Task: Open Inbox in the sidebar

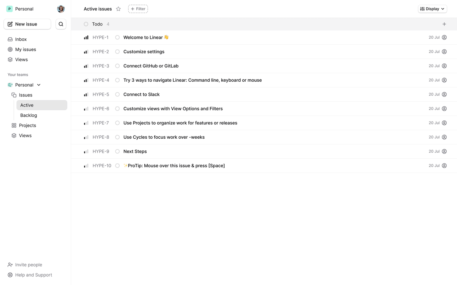Action: coord(21,39)
